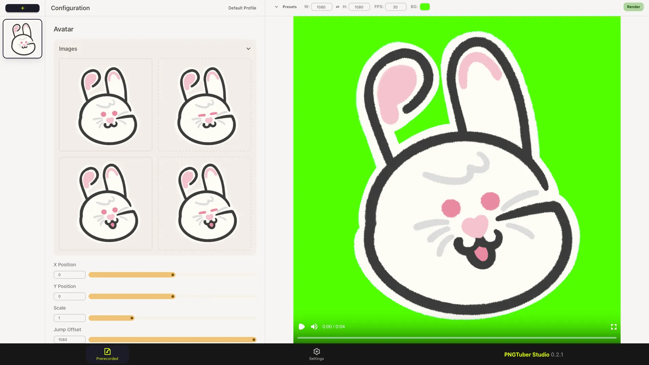Mute the preview volume speaker icon
649x365 pixels.
[x=314, y=326]
